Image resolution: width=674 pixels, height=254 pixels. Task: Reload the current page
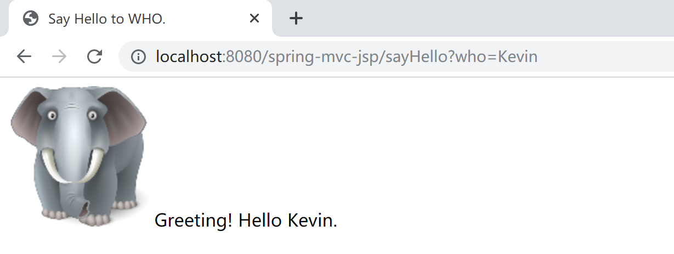pos(95,57)
